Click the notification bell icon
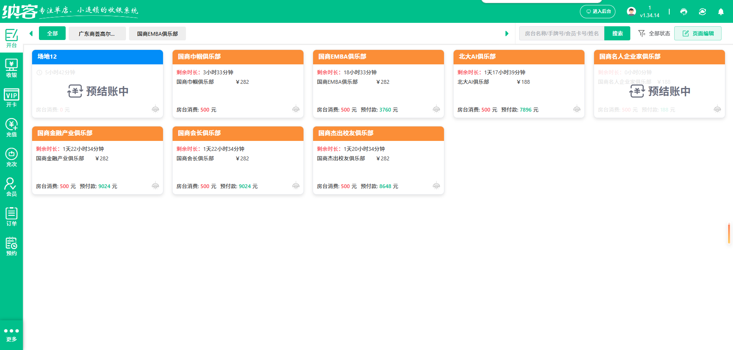 coord(721,12)
